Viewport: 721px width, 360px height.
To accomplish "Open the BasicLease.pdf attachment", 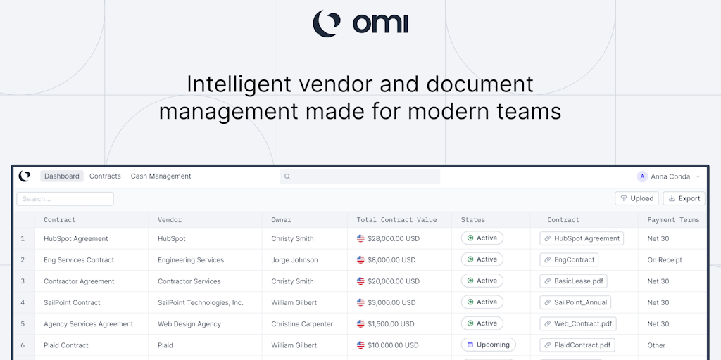I will [574, 281].
